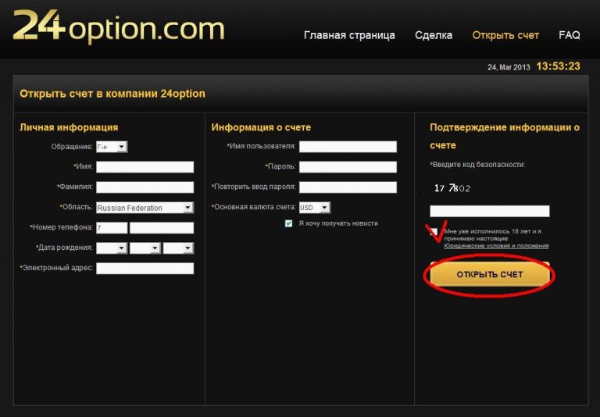The width and height of the screenshot is (600, 417).
Task: Focus the Фамилия last name field
Action: point(145,187)
